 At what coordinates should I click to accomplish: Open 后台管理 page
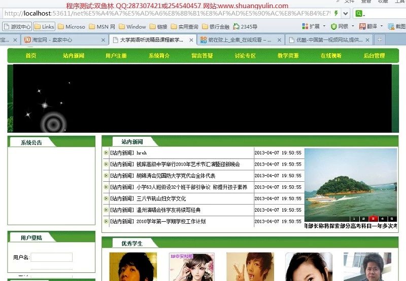374,56
